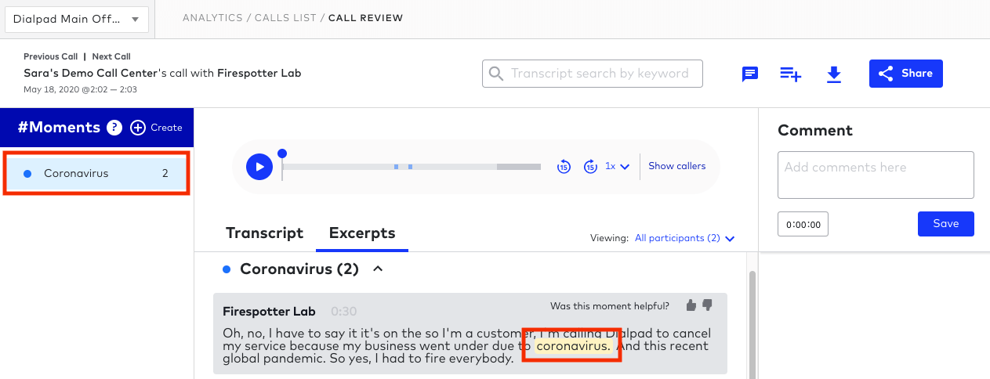Save the comment

point(945,224)
